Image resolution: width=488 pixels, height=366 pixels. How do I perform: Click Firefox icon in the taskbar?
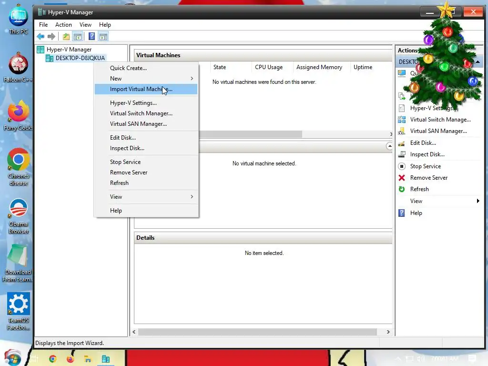click(x=71, y=359)
